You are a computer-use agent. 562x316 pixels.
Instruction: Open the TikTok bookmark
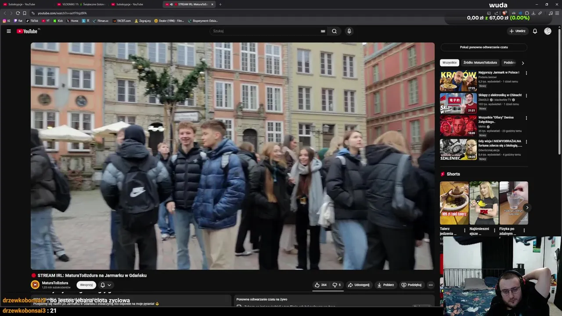click(32, 21)
